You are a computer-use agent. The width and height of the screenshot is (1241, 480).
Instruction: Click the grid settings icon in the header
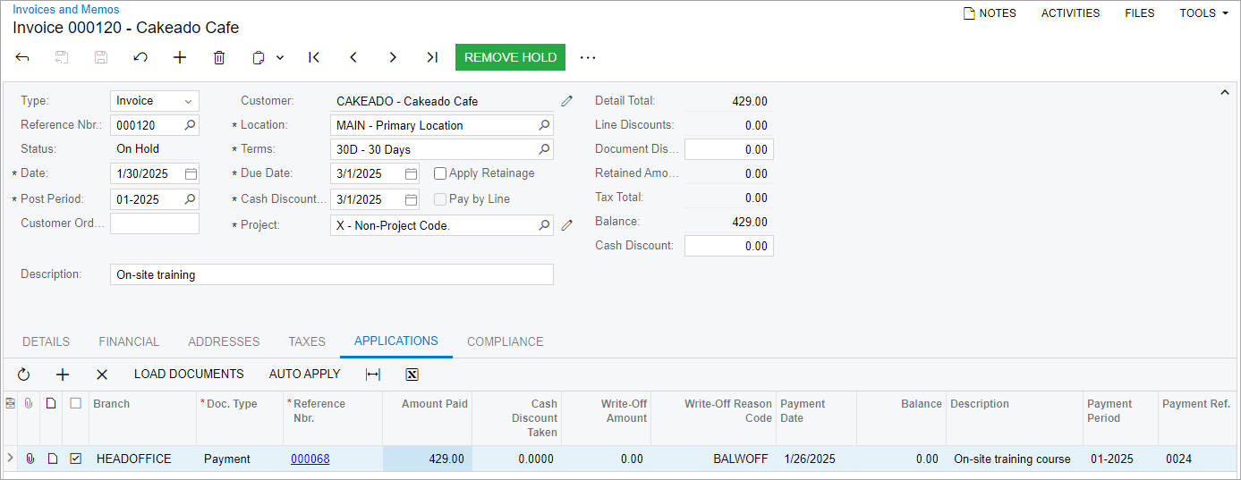point(10,404)
